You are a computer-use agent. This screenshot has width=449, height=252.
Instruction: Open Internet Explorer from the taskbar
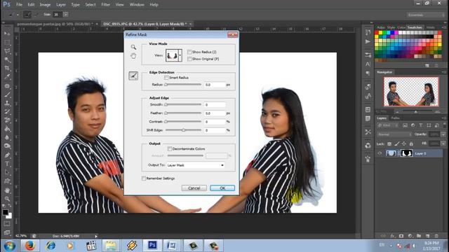51,246
